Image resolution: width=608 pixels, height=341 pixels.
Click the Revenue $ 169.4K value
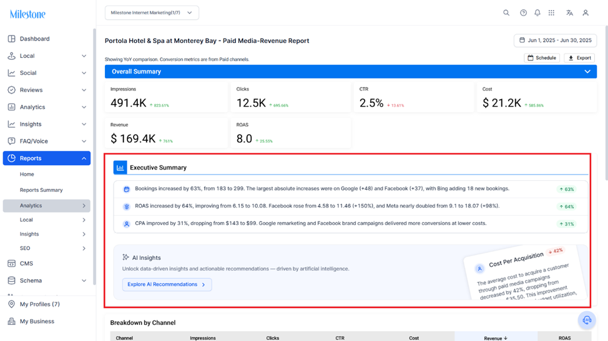click(x=133, y=138)
